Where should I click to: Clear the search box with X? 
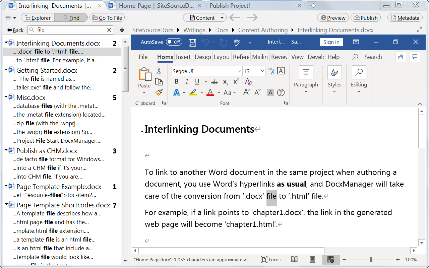(x=109, y=30)
